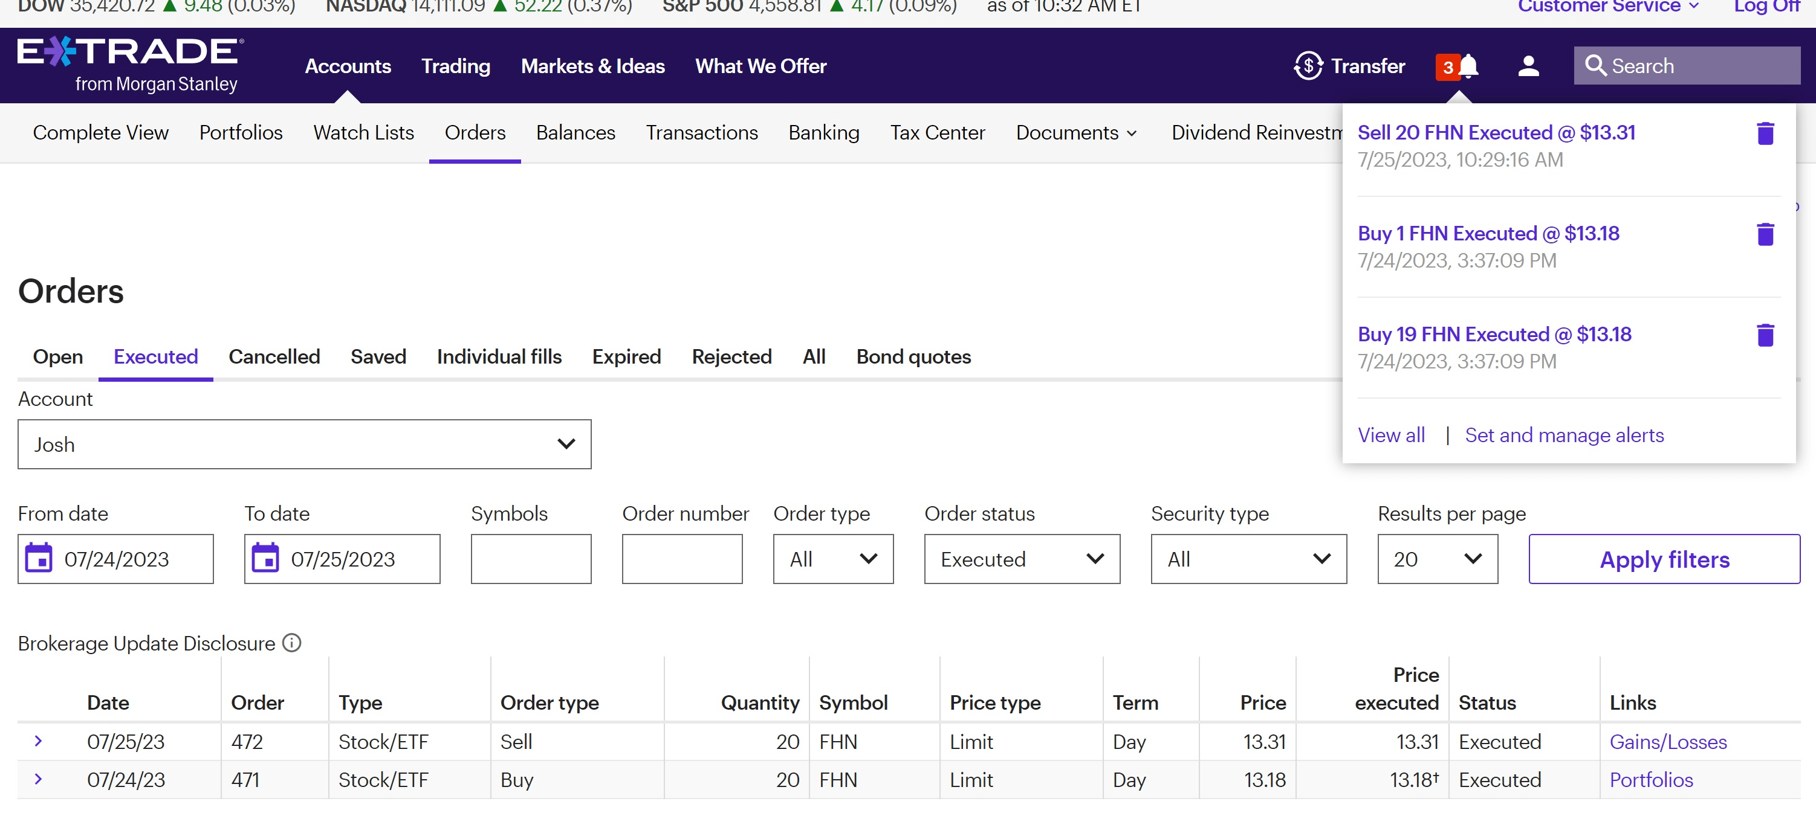The width and height of the screenshot is (1816, 816).
Task: Open the Balances tab
Action: point(576,132)
